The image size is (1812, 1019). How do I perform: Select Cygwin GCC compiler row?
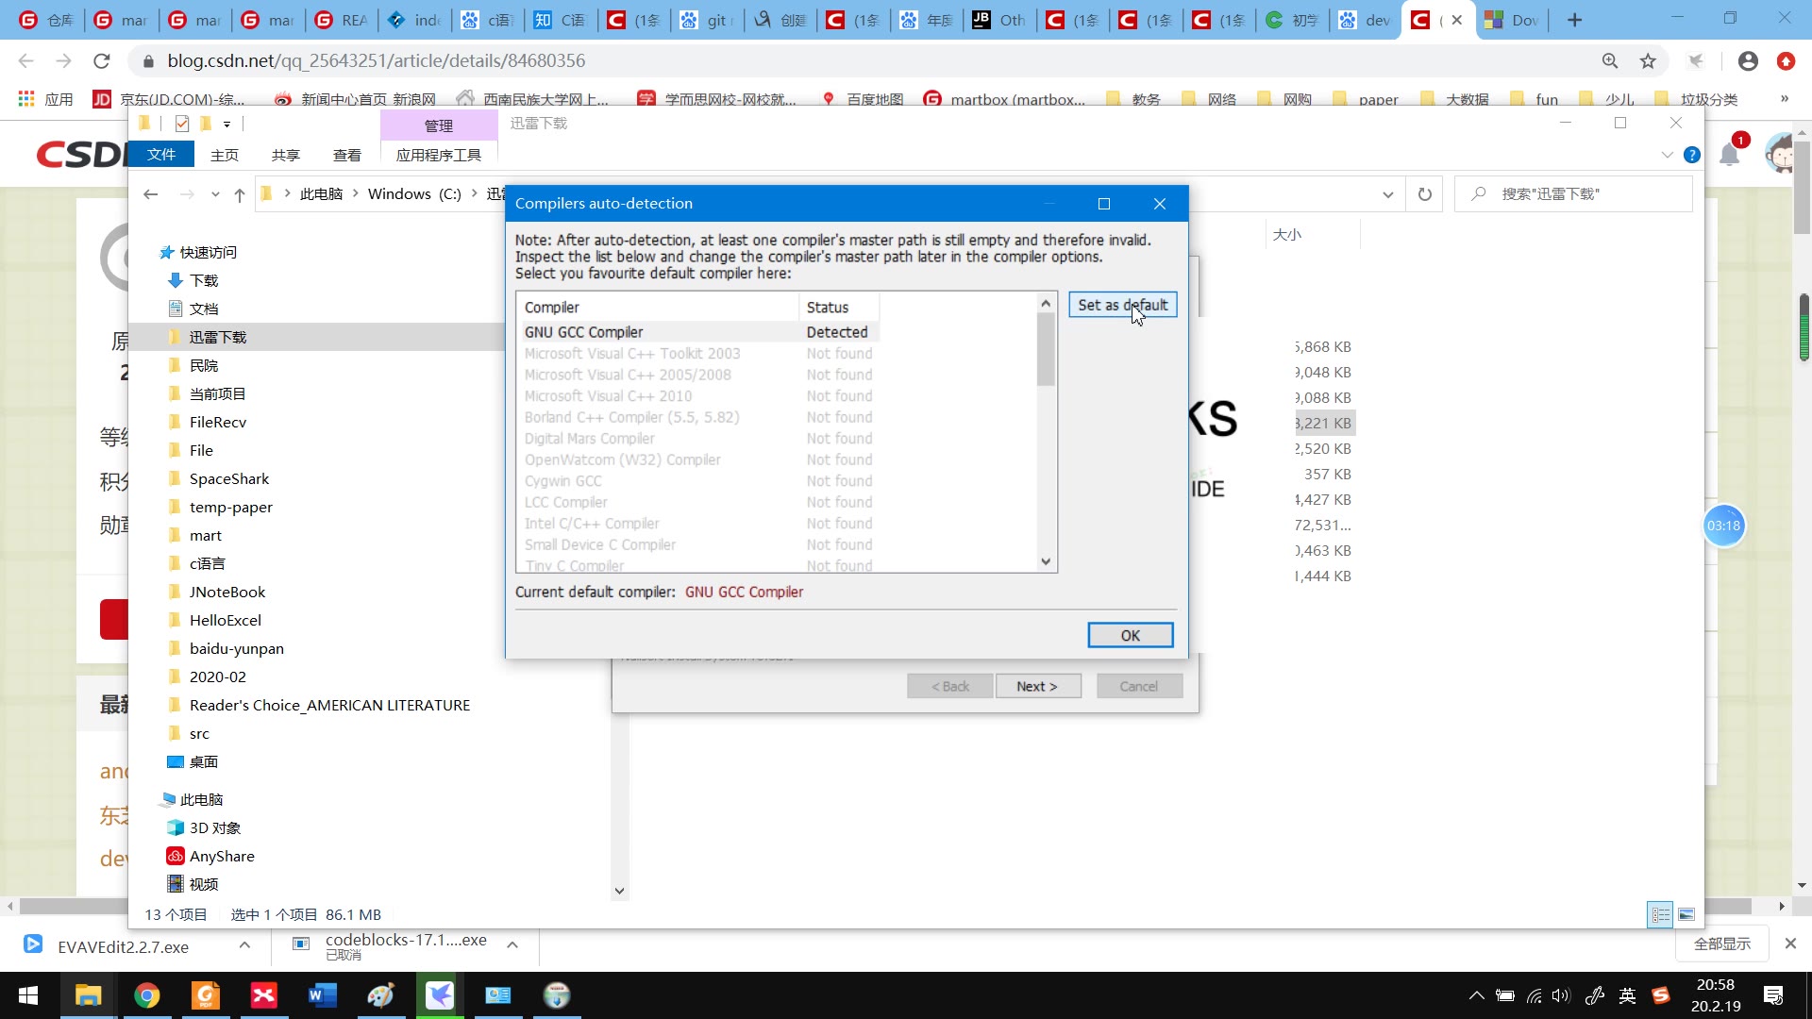tap(696, 481)
